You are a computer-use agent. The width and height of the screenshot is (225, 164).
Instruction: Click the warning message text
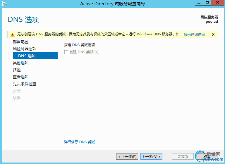point(100,34)
